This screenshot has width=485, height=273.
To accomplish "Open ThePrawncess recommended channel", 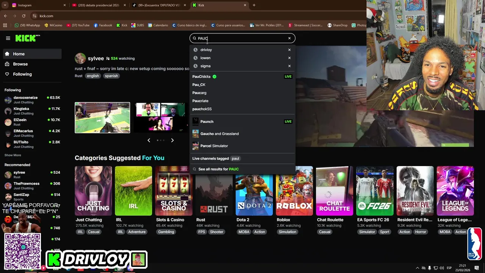I will 32,186.
